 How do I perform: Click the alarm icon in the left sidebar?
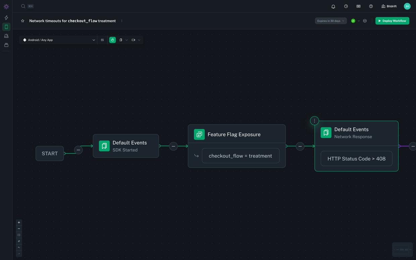[x=6, y=36]
